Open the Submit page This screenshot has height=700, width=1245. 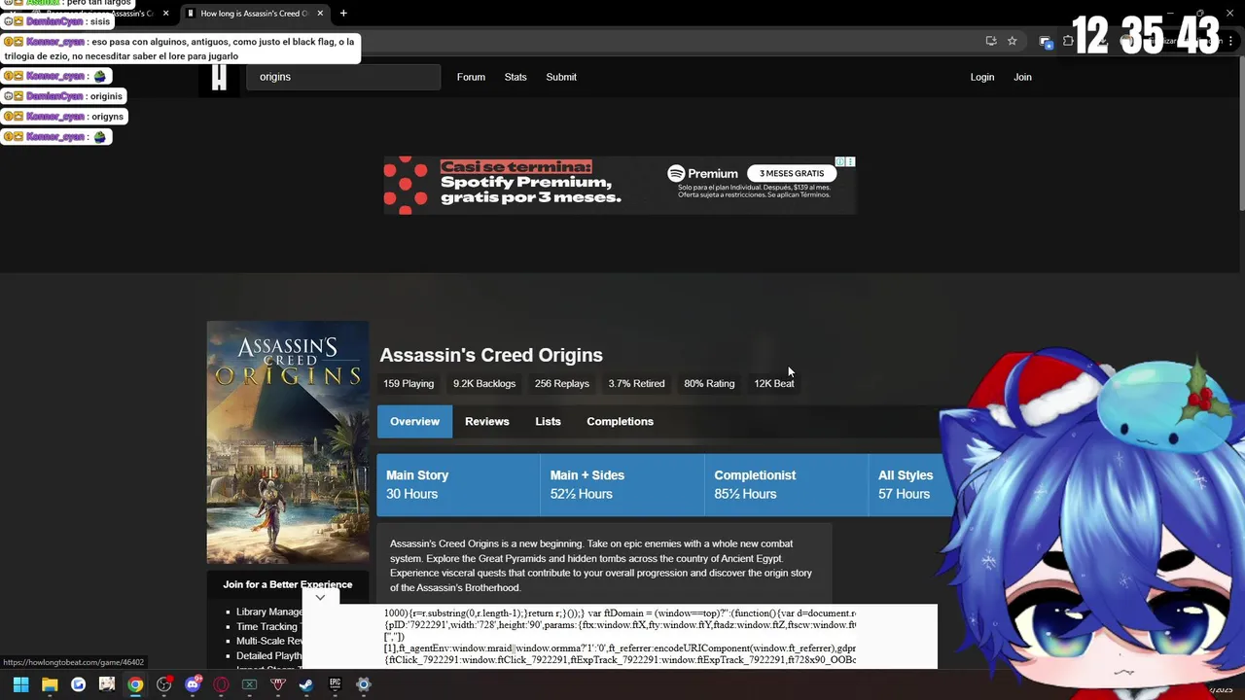[561, 77]
